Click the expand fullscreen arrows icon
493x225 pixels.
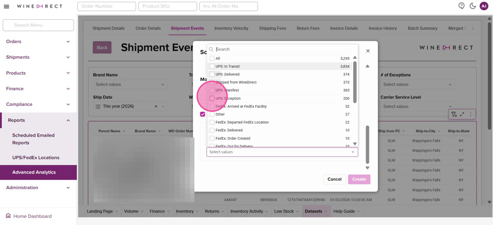(462, 114)
